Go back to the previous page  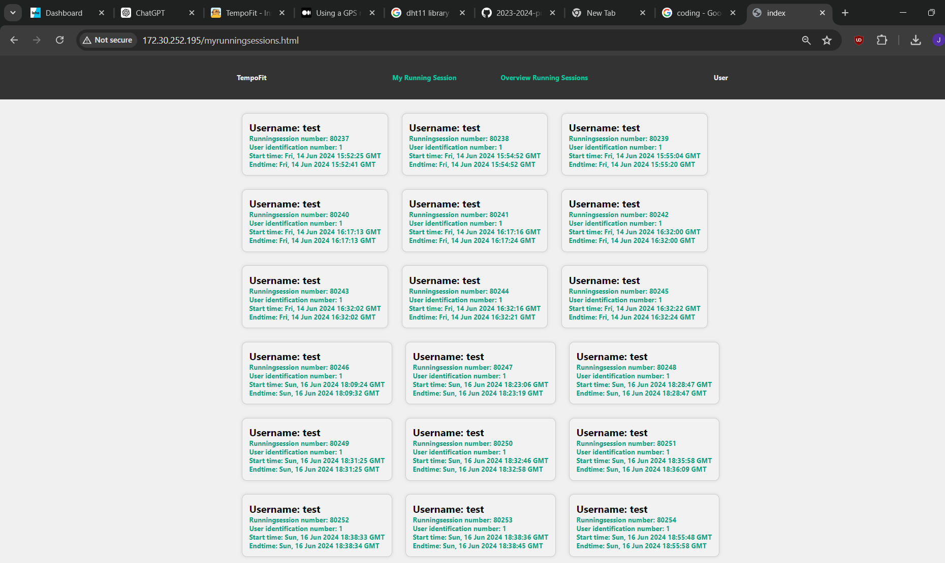click(14, 40)
